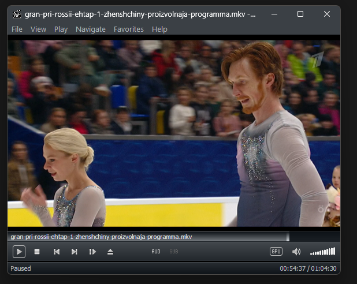Click the MPC-BE app icon in title bar
Viewport: 357px width, 284px height.
[x=17, y=14]
